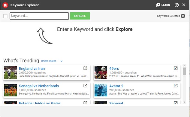Select the 49ers player thumbnail
The height and width of the screenshot is (117, 190).
[101, 73]
